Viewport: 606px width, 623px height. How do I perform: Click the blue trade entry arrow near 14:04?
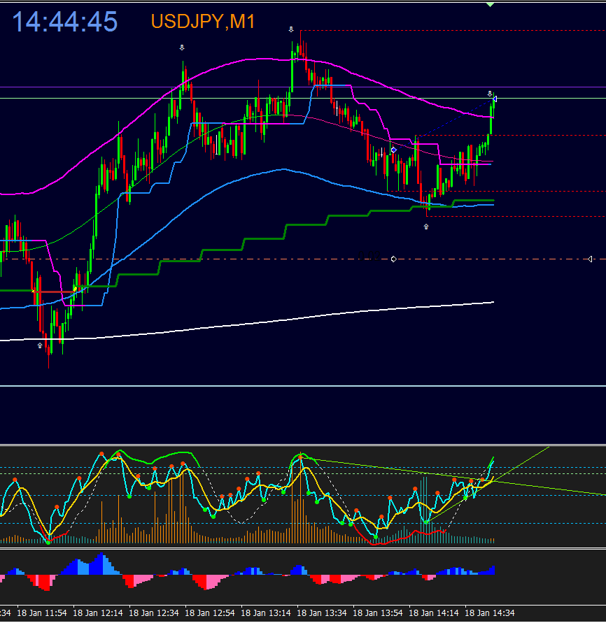[x=394, y=150]
